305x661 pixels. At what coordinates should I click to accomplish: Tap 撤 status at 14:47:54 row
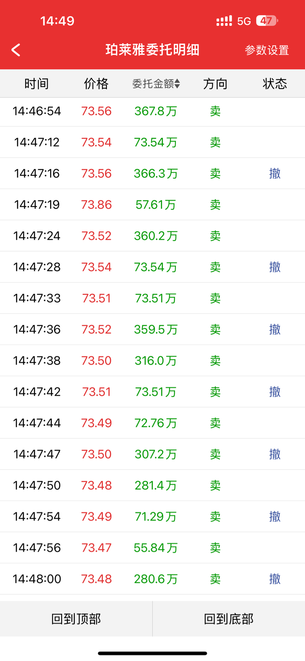pos(275,516)
